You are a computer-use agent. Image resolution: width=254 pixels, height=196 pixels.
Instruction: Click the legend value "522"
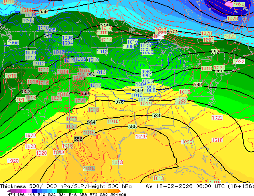click(x=52, y=194)
